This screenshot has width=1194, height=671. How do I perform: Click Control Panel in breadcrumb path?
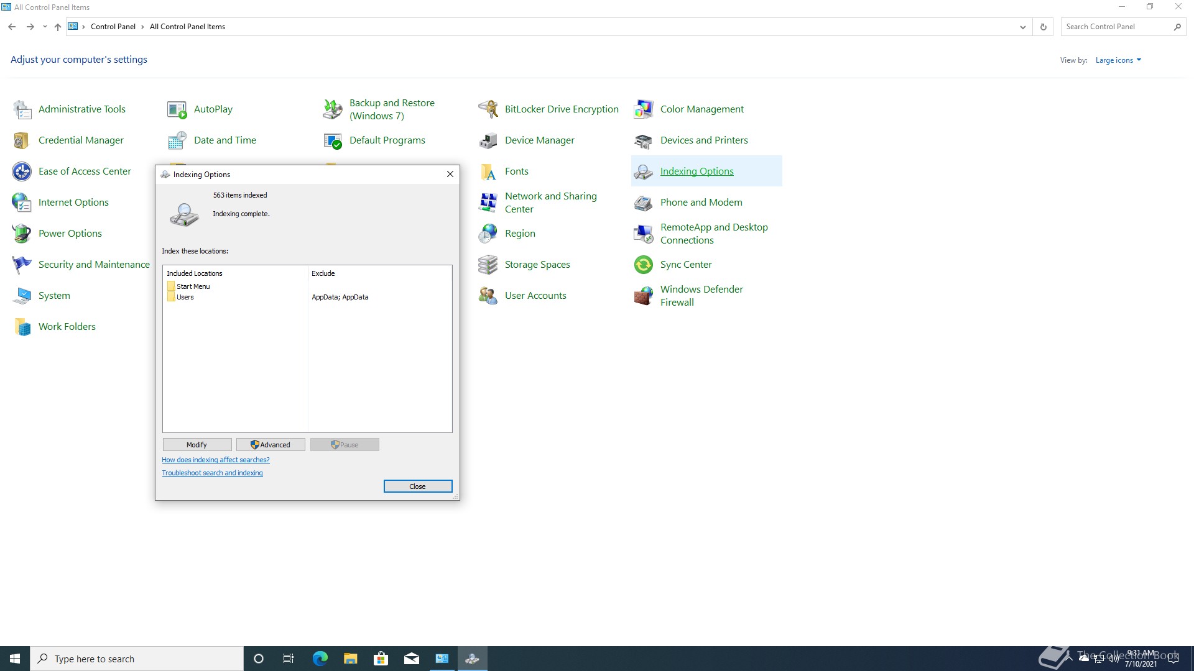113,27
